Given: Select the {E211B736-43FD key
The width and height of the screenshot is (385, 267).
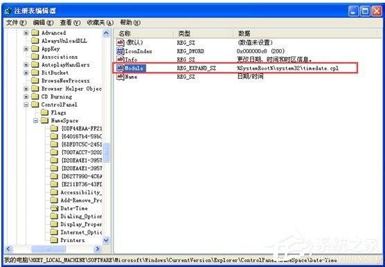Looking at the screenshot, I should pyautogui.click(x=82, y=185).
